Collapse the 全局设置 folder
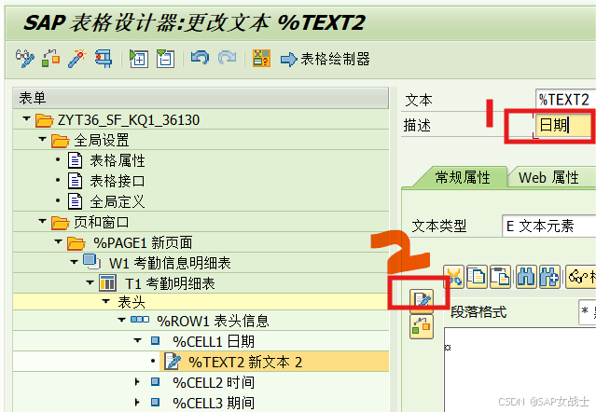The width and height of the screenshot is (596, 412). click(x=42, y=140)
